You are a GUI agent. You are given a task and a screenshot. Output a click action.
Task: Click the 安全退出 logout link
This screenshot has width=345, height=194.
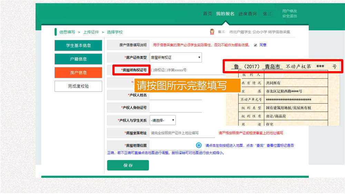[x=289, y=16]
